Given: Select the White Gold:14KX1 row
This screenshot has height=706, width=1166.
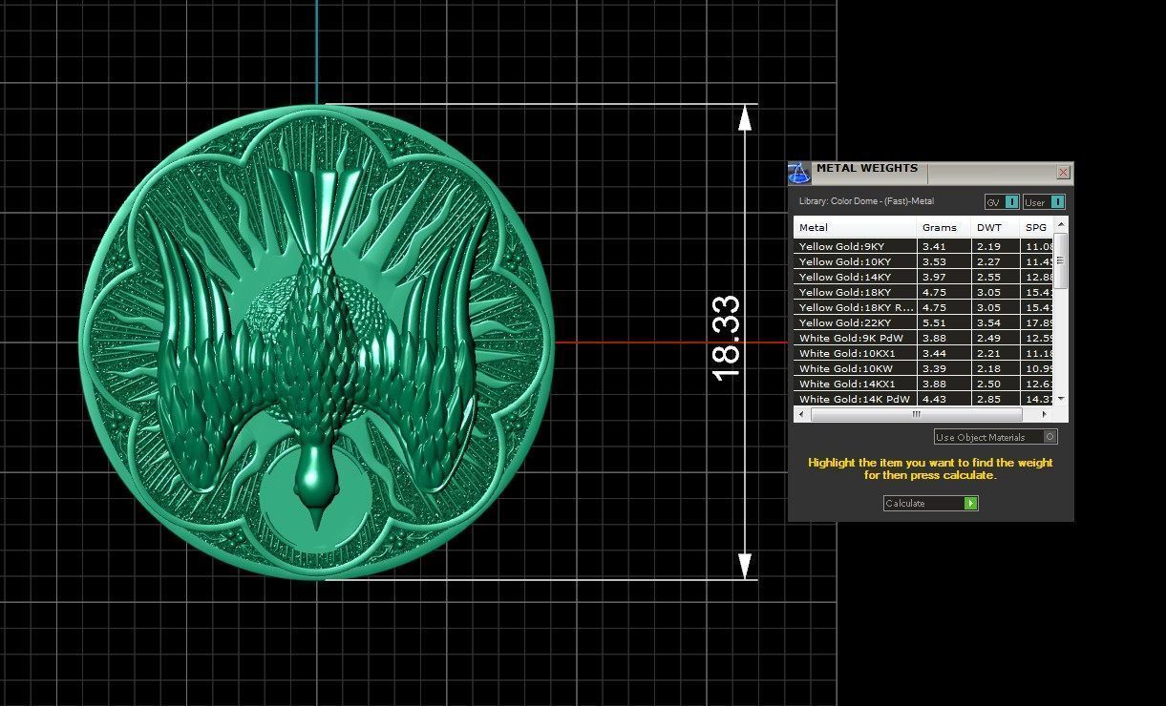Looking at the screenshot, I should (924, 384).
